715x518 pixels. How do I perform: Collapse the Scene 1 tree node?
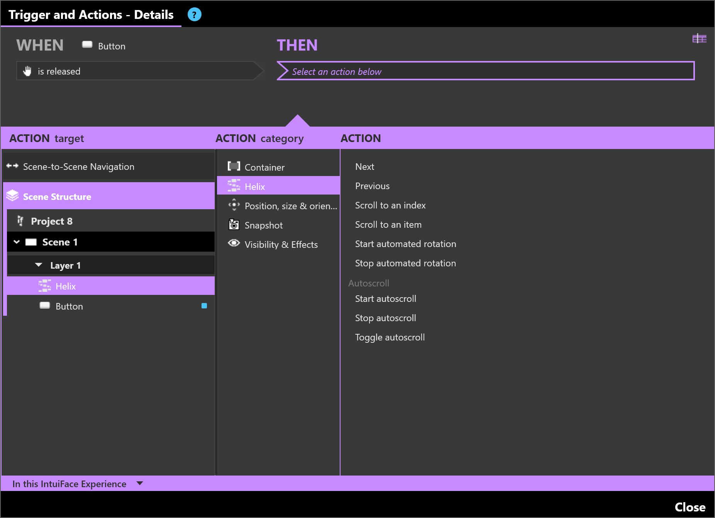[17, 242]
